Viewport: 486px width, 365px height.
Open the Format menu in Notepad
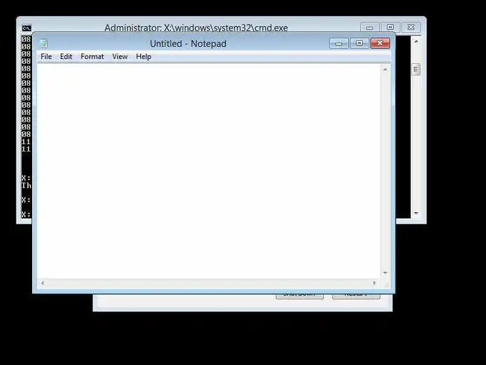(x=92, y=57)
